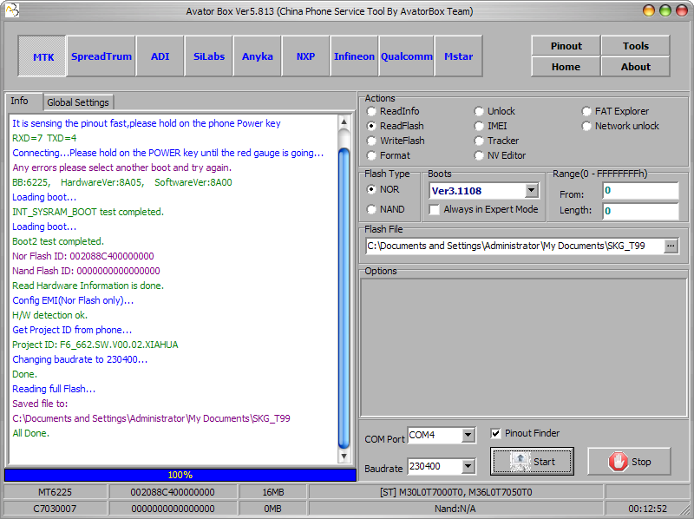Choose the WriteFlash action

(396, 141)
